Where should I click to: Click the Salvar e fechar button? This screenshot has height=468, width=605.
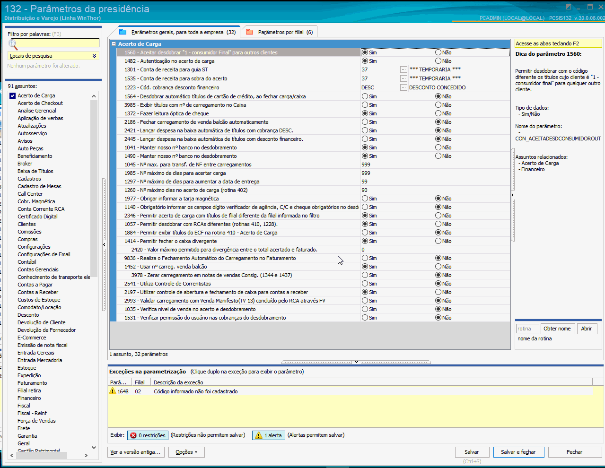(x=518, y=452)
